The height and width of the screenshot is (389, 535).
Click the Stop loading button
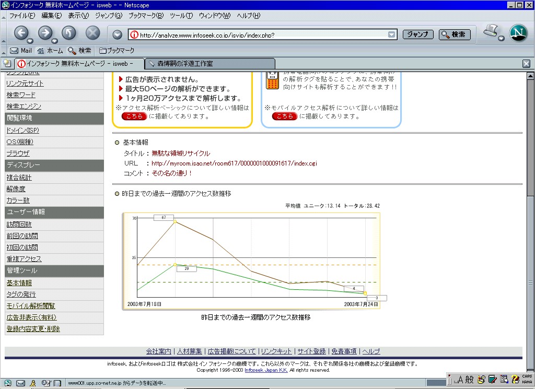click(92, 33)
